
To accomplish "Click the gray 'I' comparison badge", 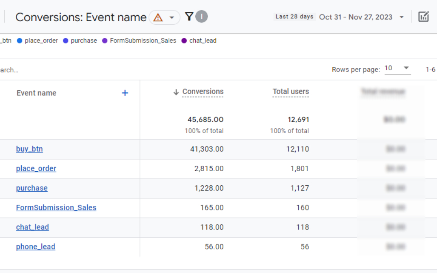I will 202,16.
